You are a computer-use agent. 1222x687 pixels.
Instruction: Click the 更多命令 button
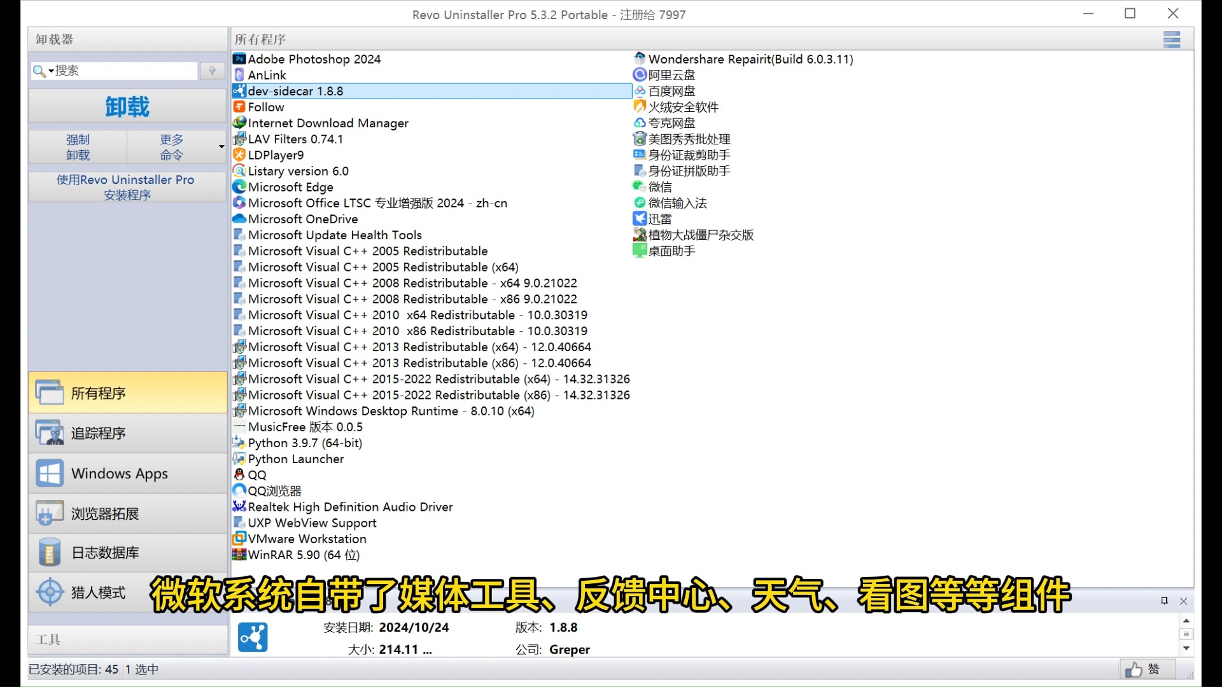point(171,147)
